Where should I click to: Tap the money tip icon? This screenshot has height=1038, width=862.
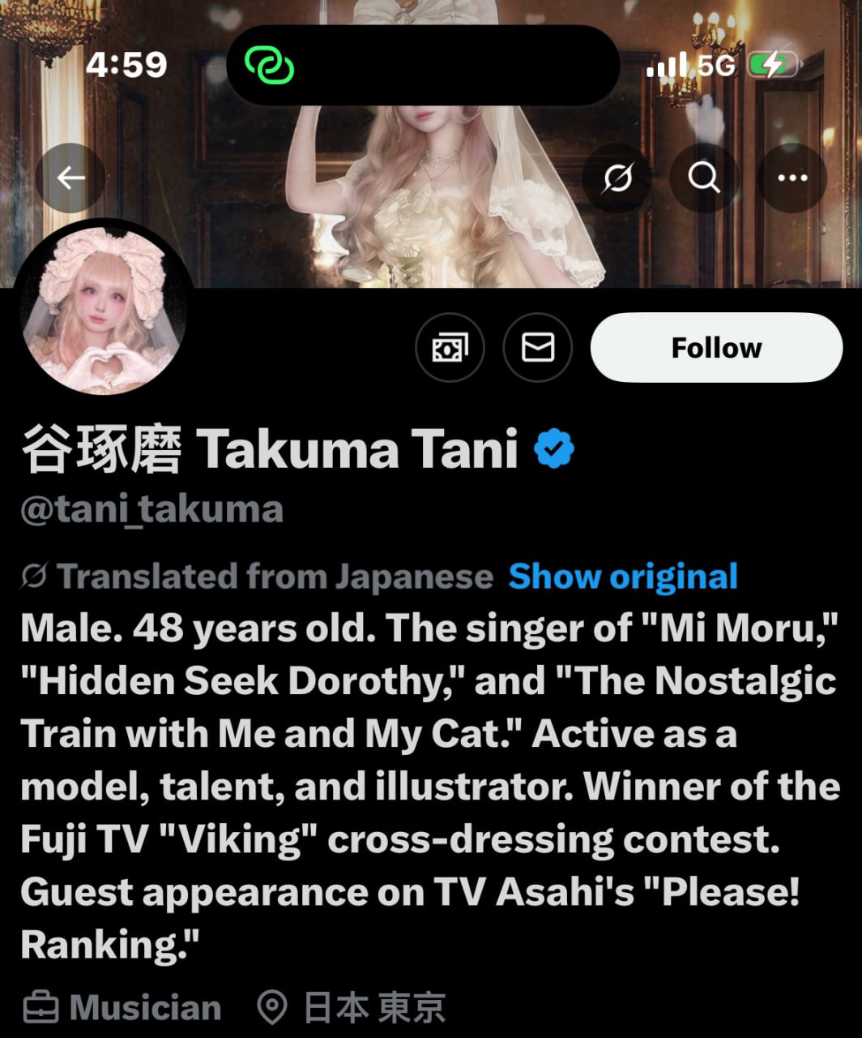tap(450, 348)
